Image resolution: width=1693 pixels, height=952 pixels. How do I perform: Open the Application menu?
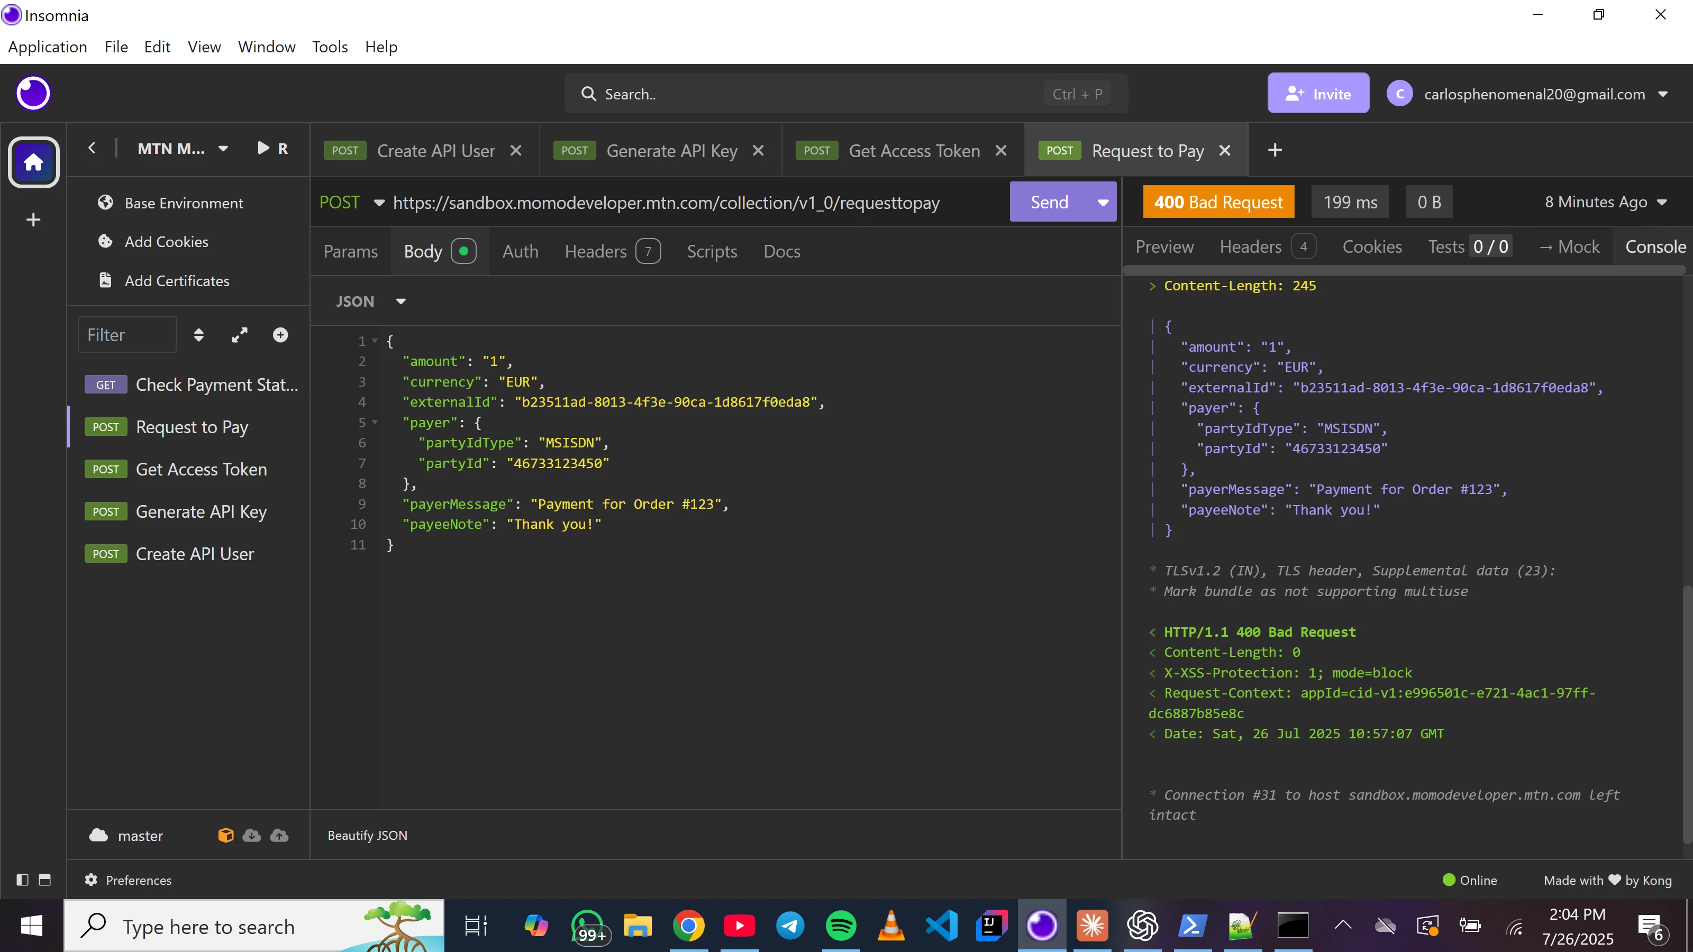[x=47, y=47]
